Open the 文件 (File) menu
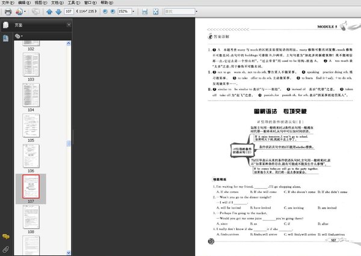The width and height of the screenshot is (361, 256). 8,3
